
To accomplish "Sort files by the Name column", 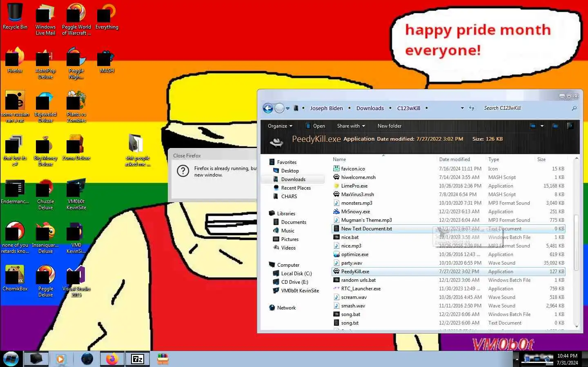I will [x=383, y=159].
